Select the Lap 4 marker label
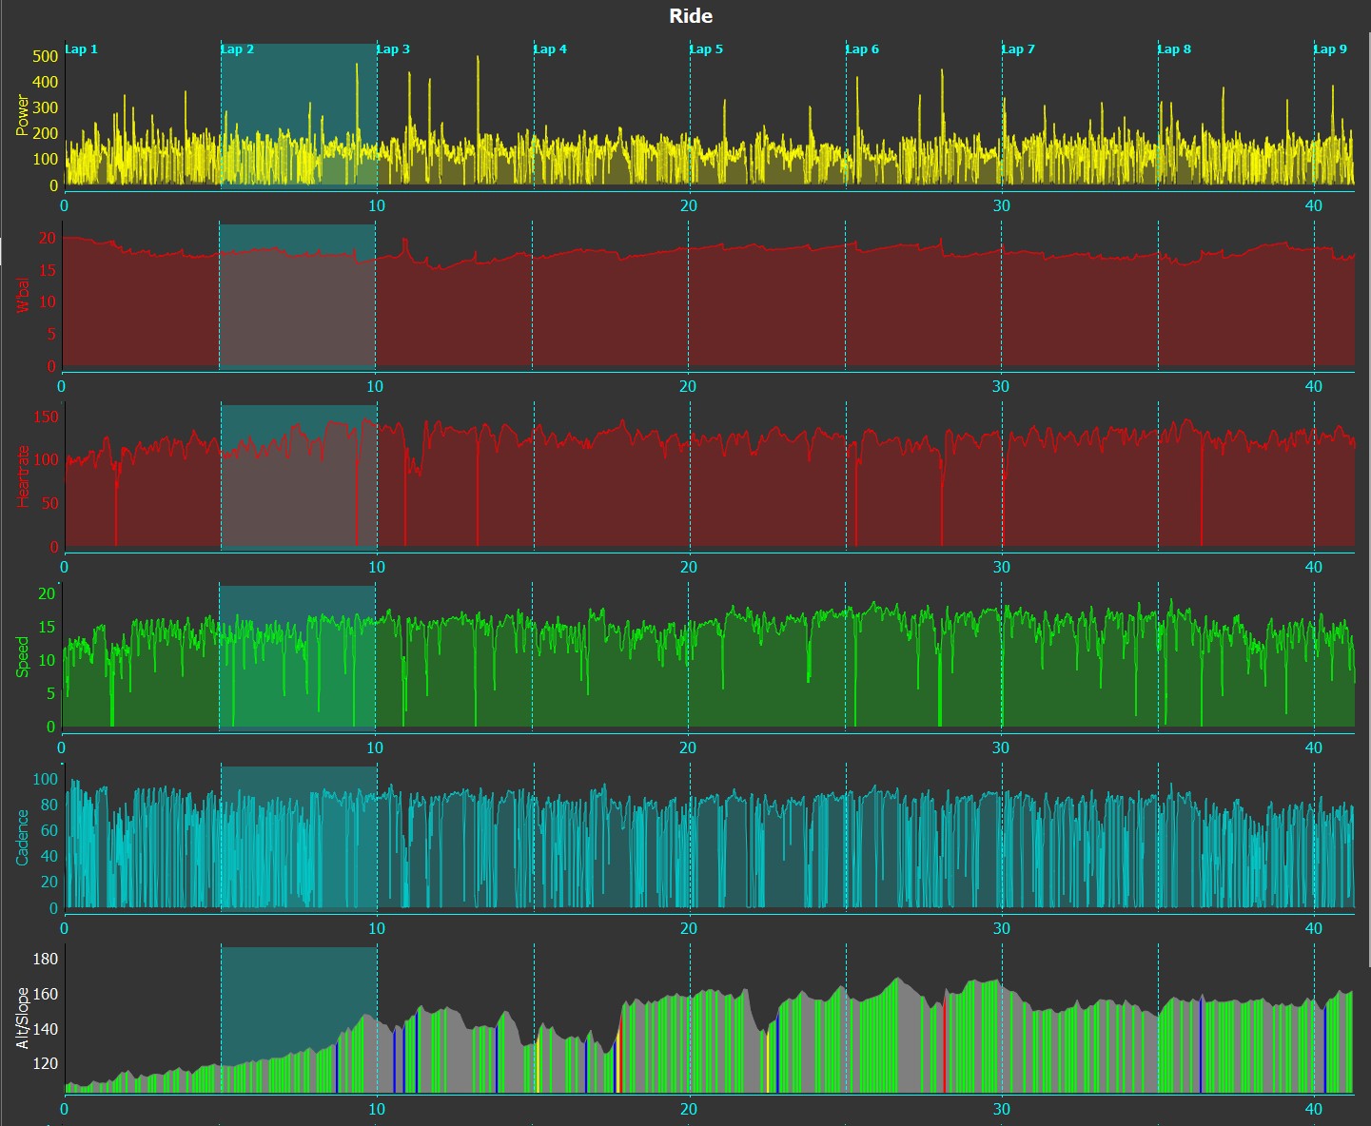 [550, 49]
